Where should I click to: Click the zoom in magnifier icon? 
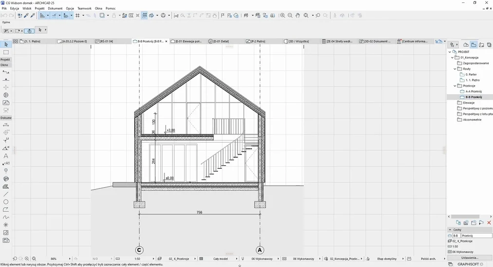point(282,16)
